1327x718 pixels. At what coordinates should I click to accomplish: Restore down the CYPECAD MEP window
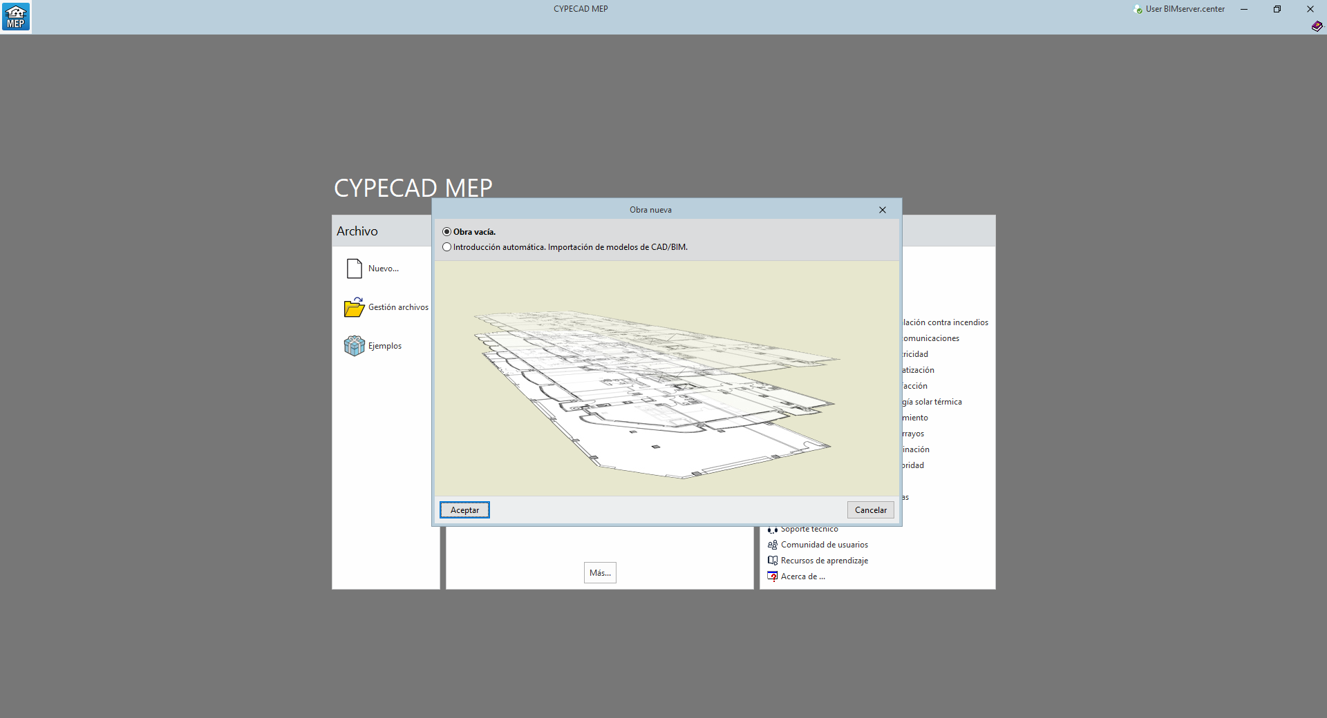(x=1277, y=9)
